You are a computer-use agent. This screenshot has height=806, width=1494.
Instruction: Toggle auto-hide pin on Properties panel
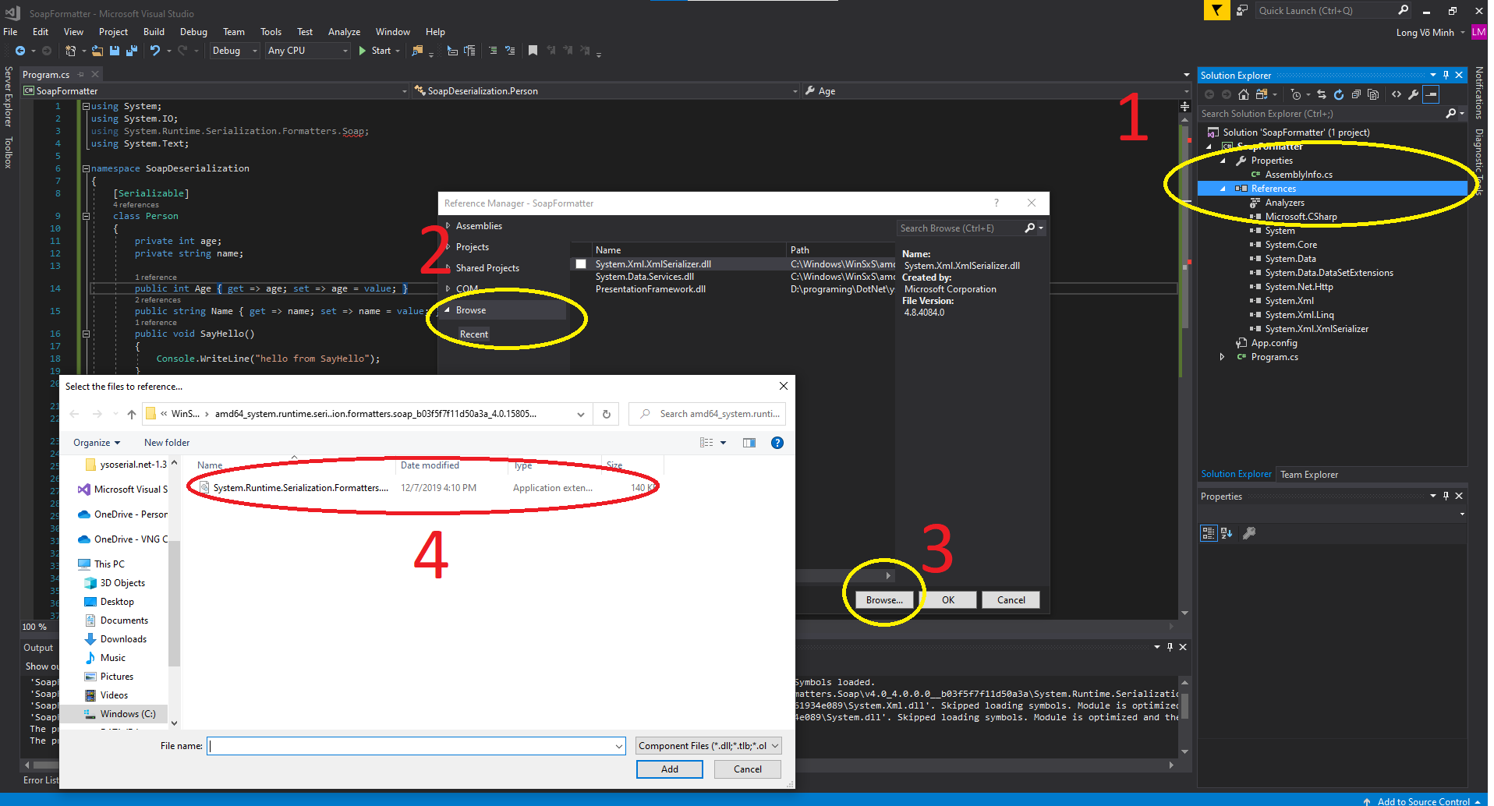tap(1446, 496)
